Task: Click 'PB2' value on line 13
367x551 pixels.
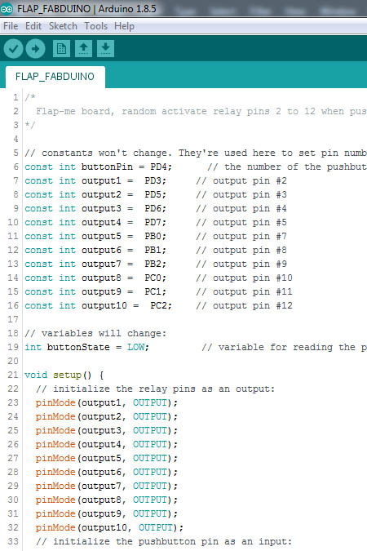Action: pyautogui.click(x=153, y=264)
